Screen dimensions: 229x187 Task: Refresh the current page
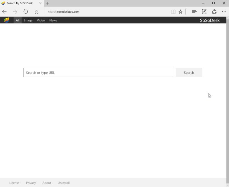25,11
